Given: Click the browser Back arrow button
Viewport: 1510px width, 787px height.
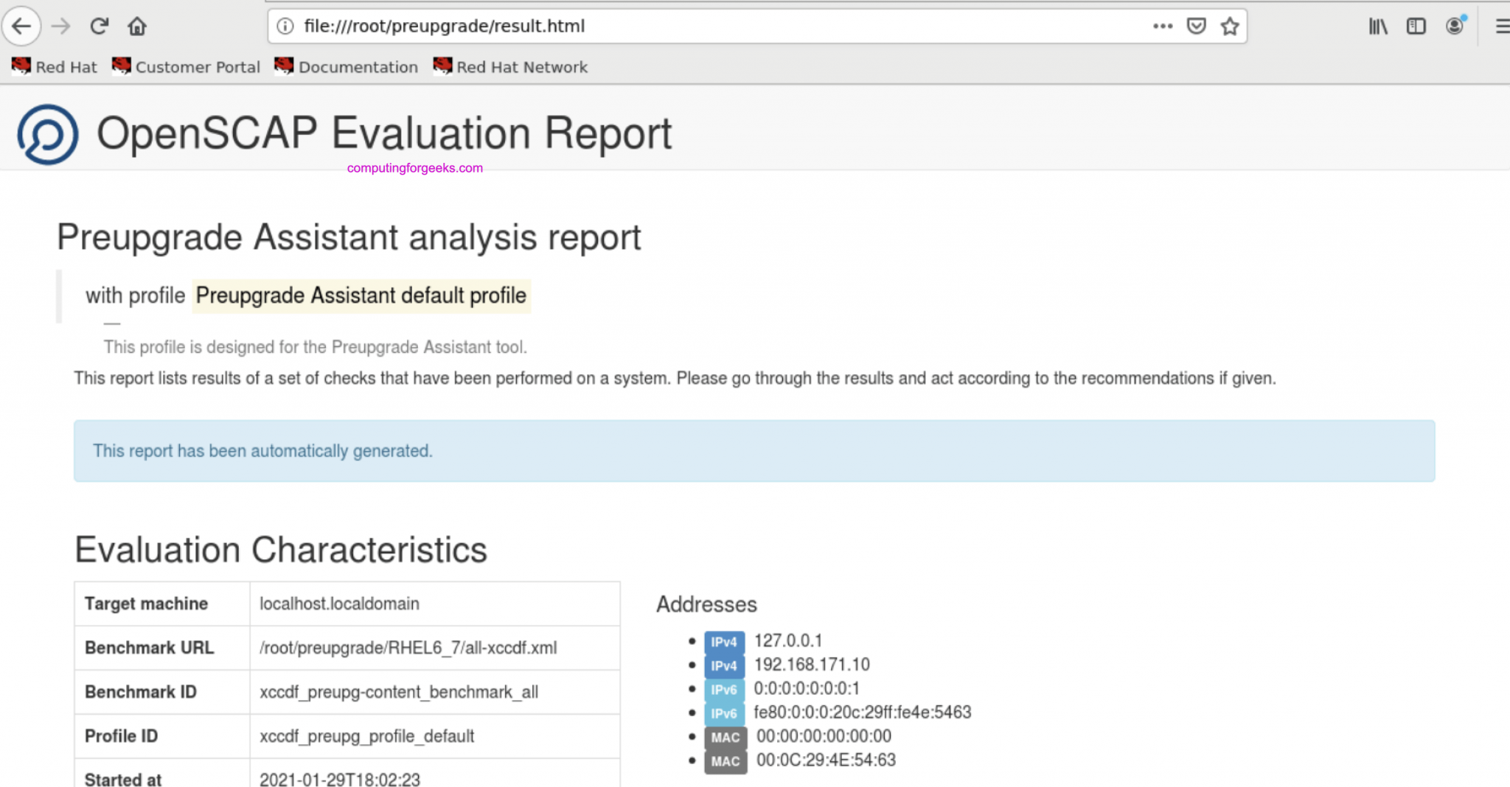Looking at the screenshot, I should [x=21, y=27].
